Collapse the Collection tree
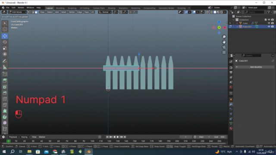The width and height of the screenshot is (276, 155). (234, 20)
